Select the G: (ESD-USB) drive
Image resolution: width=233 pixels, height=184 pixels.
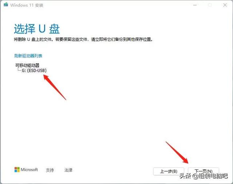click(34, 70)
